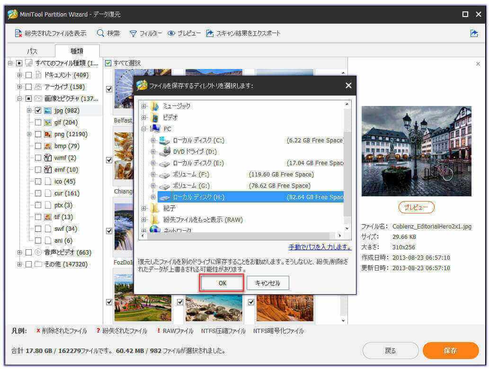Uncheck the jpg (982) file type
The height and width of the screenshot is (369, 489).
point(38,110)
